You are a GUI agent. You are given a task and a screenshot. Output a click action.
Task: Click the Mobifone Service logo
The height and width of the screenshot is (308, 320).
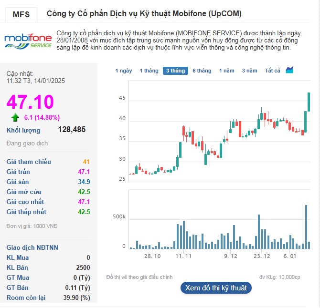coord(27,41)
